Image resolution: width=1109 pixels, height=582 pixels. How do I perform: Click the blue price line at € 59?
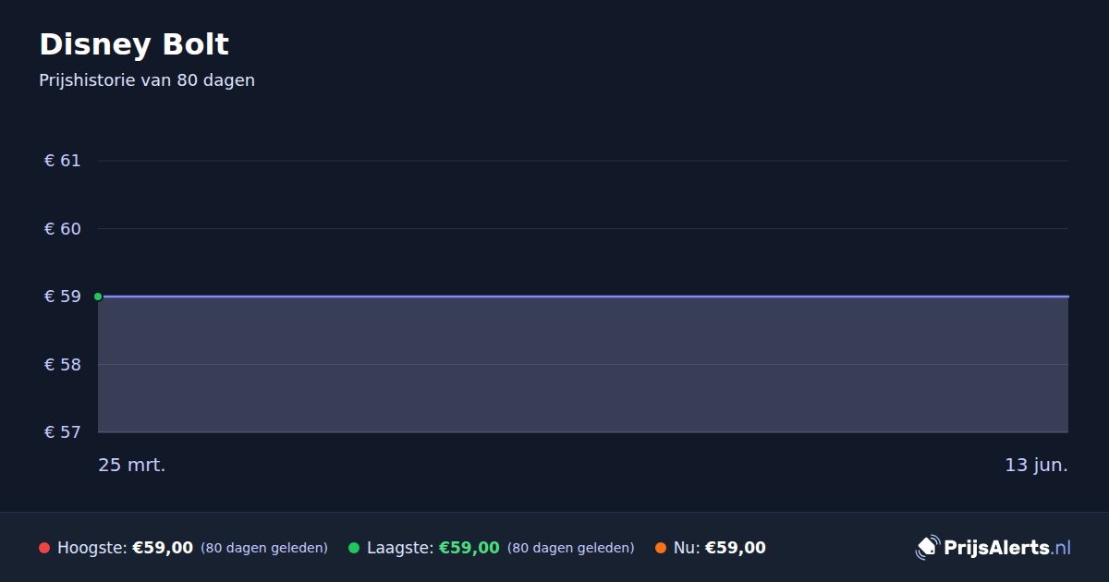(x=583, y=297)
